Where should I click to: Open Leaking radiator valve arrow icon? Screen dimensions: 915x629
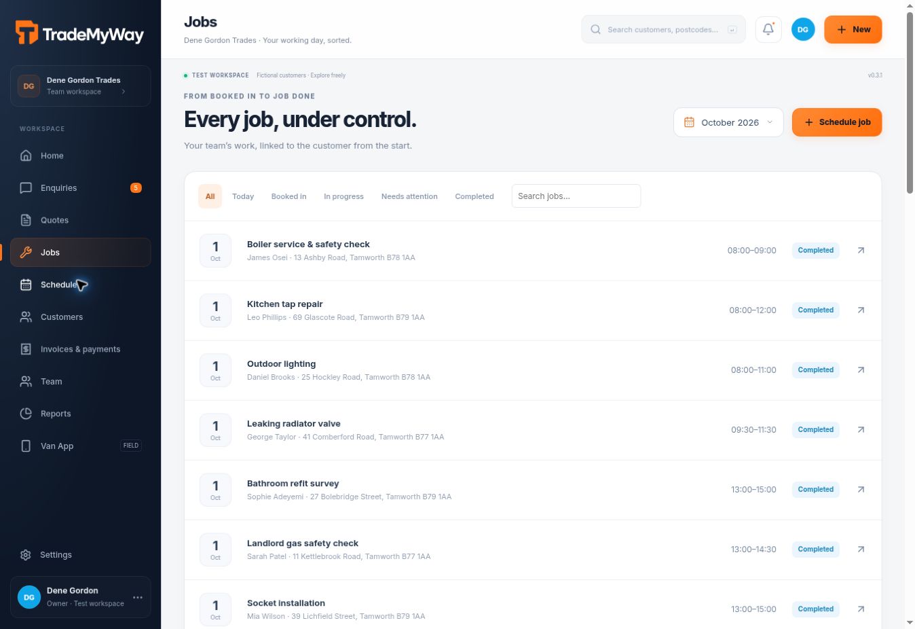(x=861, y=429)
